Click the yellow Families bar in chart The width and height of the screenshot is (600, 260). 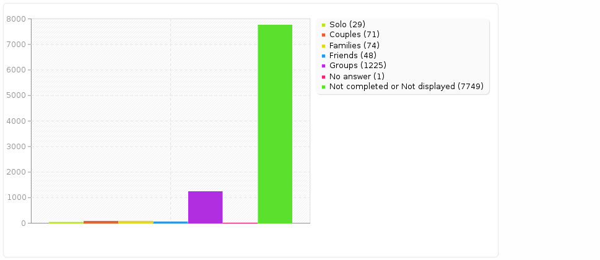(136, 222)
